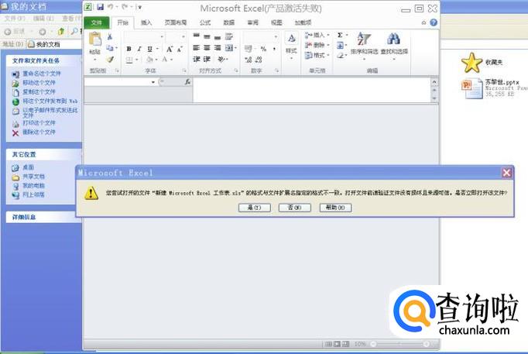Open the green File tab
The width and height of the screenshot is (528, 354).
coord(96,22)
